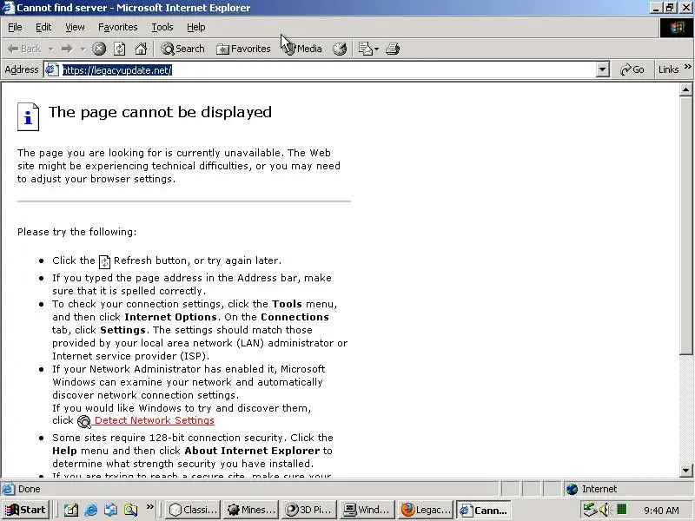Switch to the Wind... taskbar window
695x521 pixels.
coord(367,510)
